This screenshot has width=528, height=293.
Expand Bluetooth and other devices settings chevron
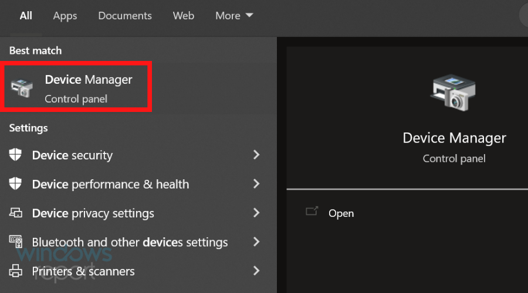[x=256, y=241]
